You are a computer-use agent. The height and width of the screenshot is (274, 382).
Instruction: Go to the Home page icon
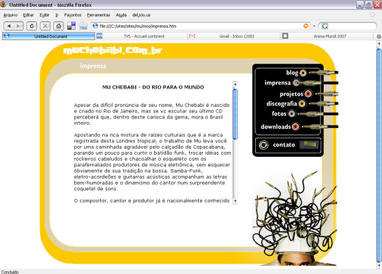point(59,26)
